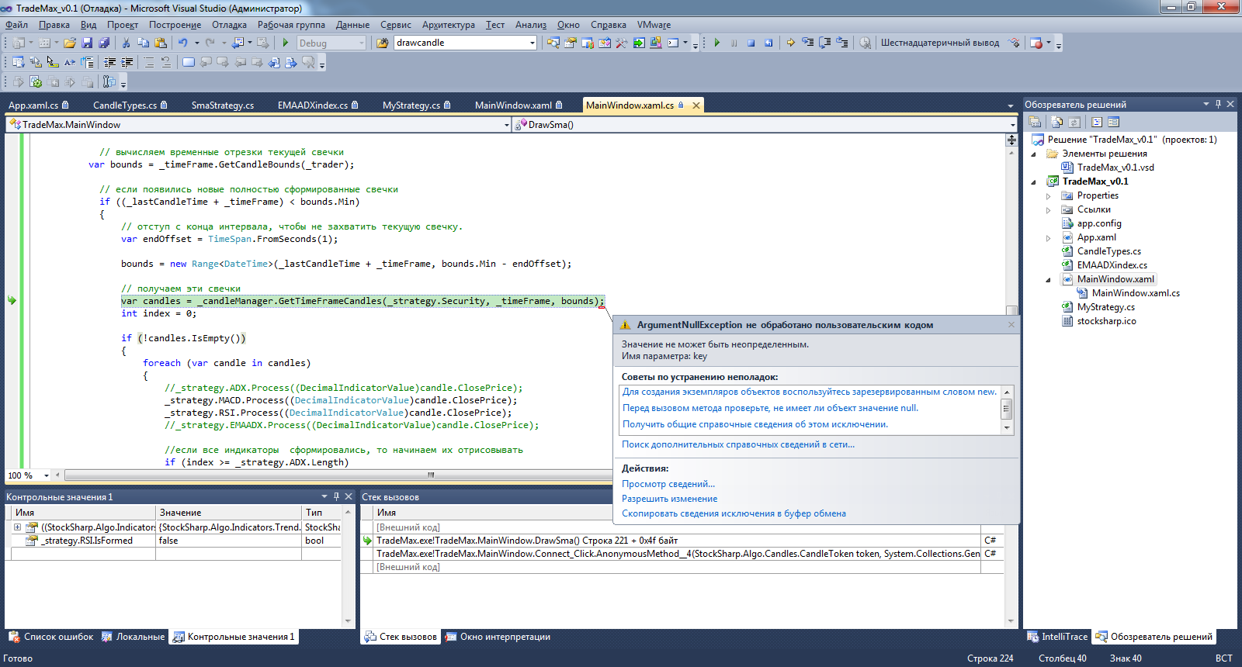Copy exception details to clipboard via link

(x=734, y=513)
